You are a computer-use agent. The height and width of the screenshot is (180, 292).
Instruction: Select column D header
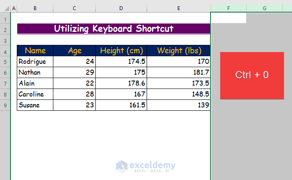(x=121, y=8)
